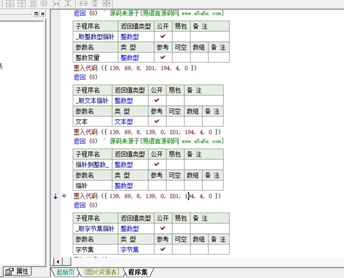Screen dimensions: 344x278
Task: Float the left panel with the square button
Action: click(x=37, y=14)
